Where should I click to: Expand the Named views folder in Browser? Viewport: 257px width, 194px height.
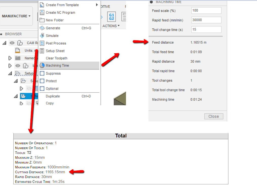coord(10,58)
